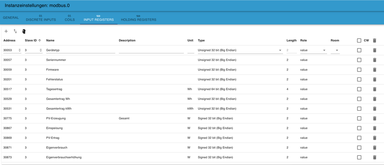Switch to the Holding Registers tab
The height and width of the screenshot is (165, 384).
pos(139,18)
